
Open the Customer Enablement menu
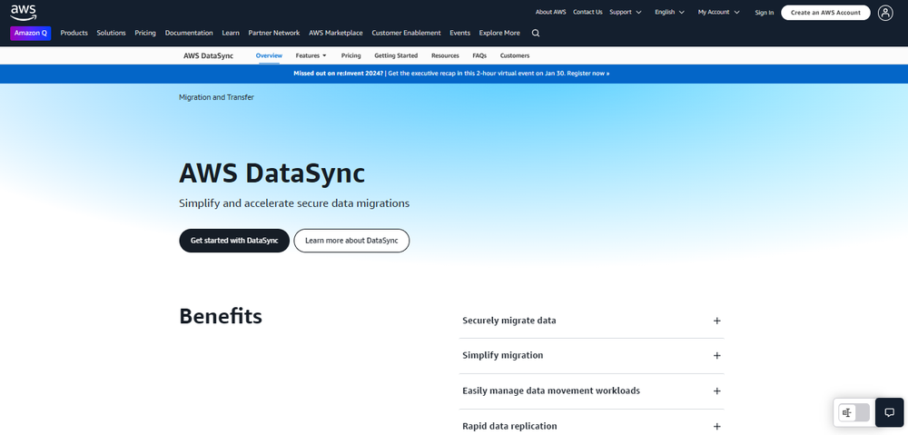(406, 33)
